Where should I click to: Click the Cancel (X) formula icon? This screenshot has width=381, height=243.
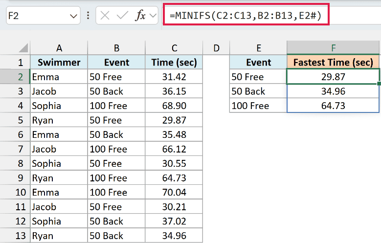105,16
